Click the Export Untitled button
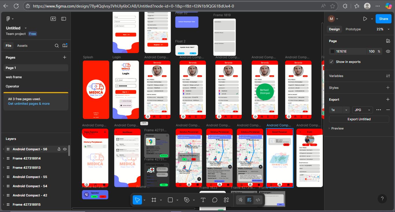 tap(359, 119)
